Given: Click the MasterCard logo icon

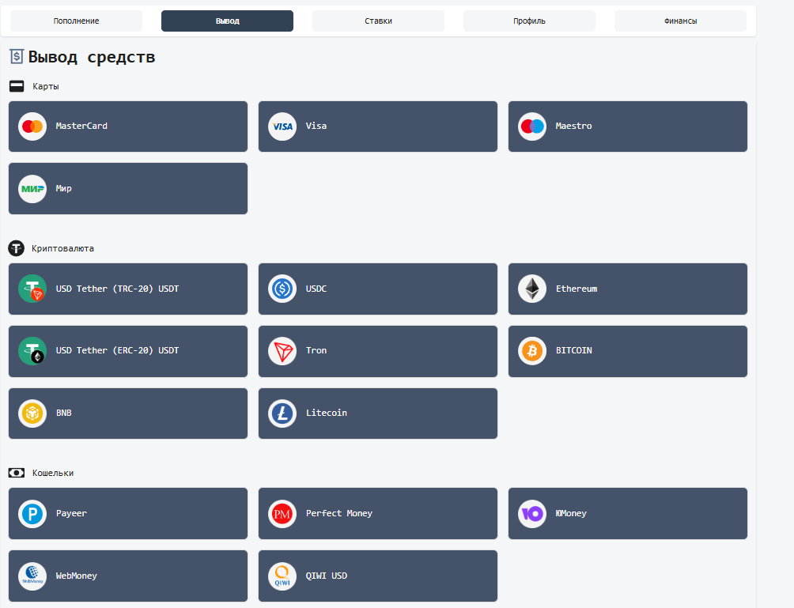Looking at the screenshot, I should click(x=32, y=127).
